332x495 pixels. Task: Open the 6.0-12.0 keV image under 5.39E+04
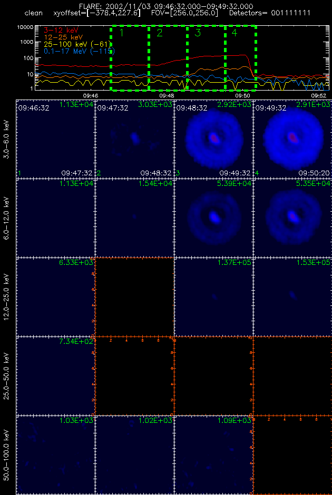click(x=213, y=217)
